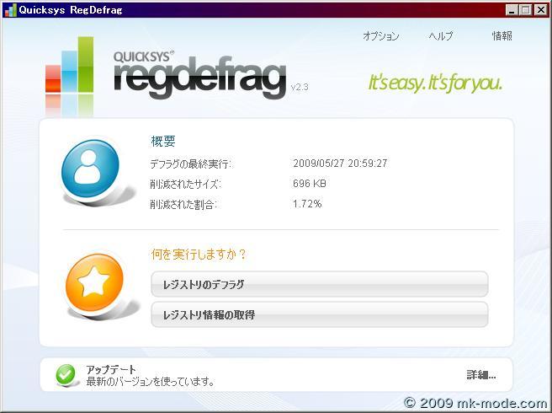This screenshot has height=413, width=552.
Task: Close the Quicksys RegDefrag window
Action: click(539, 10)
